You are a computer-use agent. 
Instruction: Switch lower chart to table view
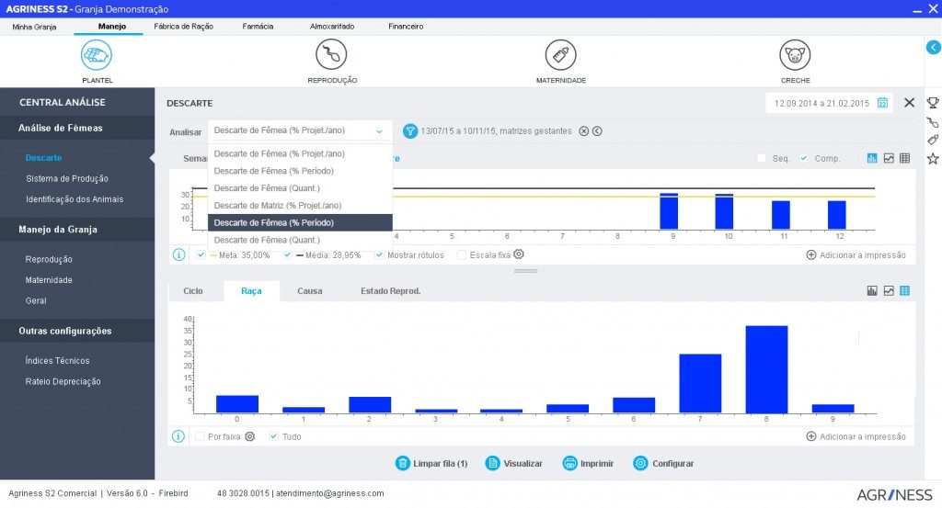(905, 291)
